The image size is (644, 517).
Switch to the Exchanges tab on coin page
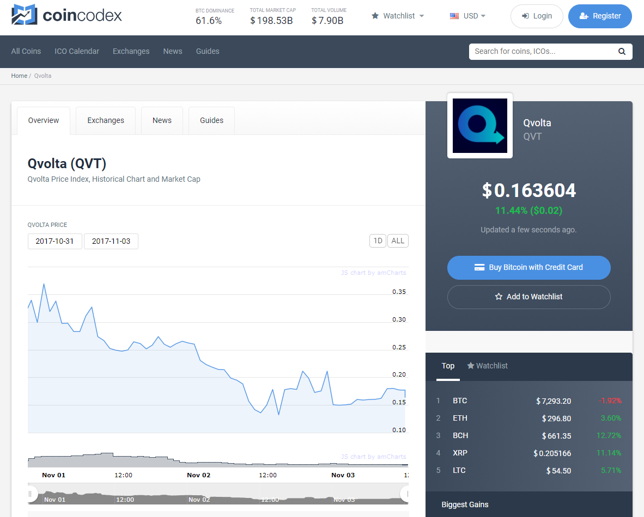(x=106, y=121)
